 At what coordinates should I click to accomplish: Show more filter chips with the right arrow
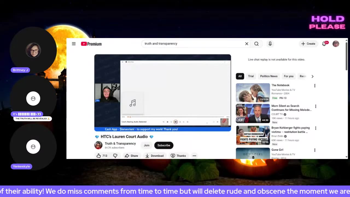[312, 76]
